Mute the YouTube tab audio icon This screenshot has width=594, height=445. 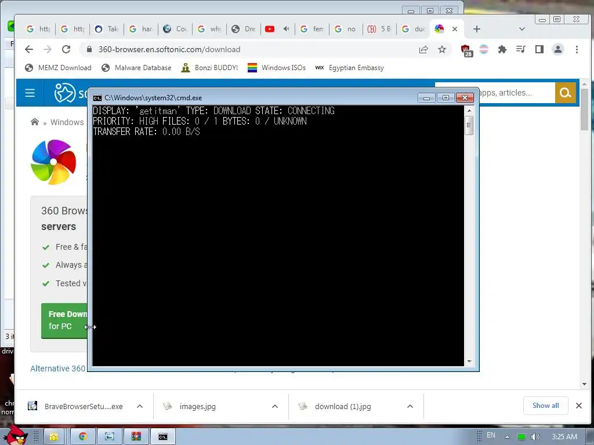coord(287,29)
